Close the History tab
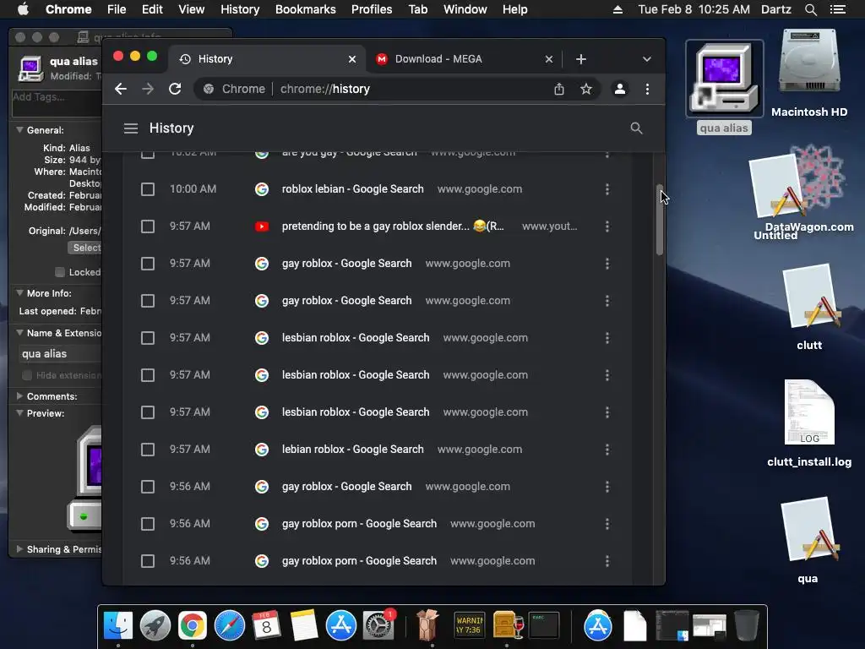The image size is (865, 649). pyautogui.click(x=352, y=59)
